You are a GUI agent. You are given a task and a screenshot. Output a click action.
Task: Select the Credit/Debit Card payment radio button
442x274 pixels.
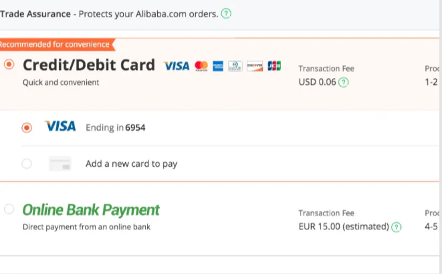[x=9, y=65]
